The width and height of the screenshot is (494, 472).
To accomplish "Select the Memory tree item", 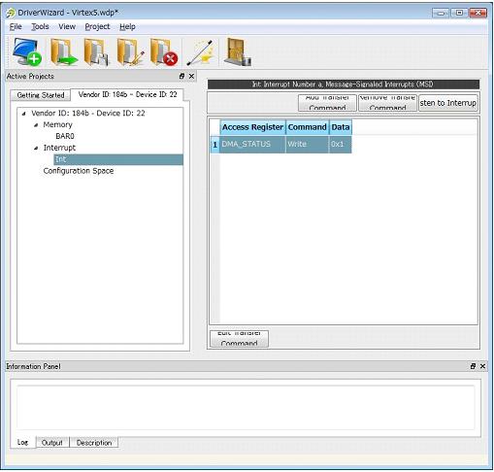I will click(x=57, y=124).
